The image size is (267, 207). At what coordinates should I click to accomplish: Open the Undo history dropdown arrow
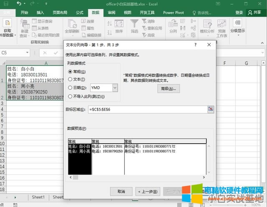tap(25, 3)
